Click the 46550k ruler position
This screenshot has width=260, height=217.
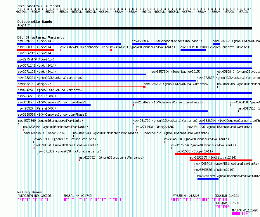click(21, 12)
